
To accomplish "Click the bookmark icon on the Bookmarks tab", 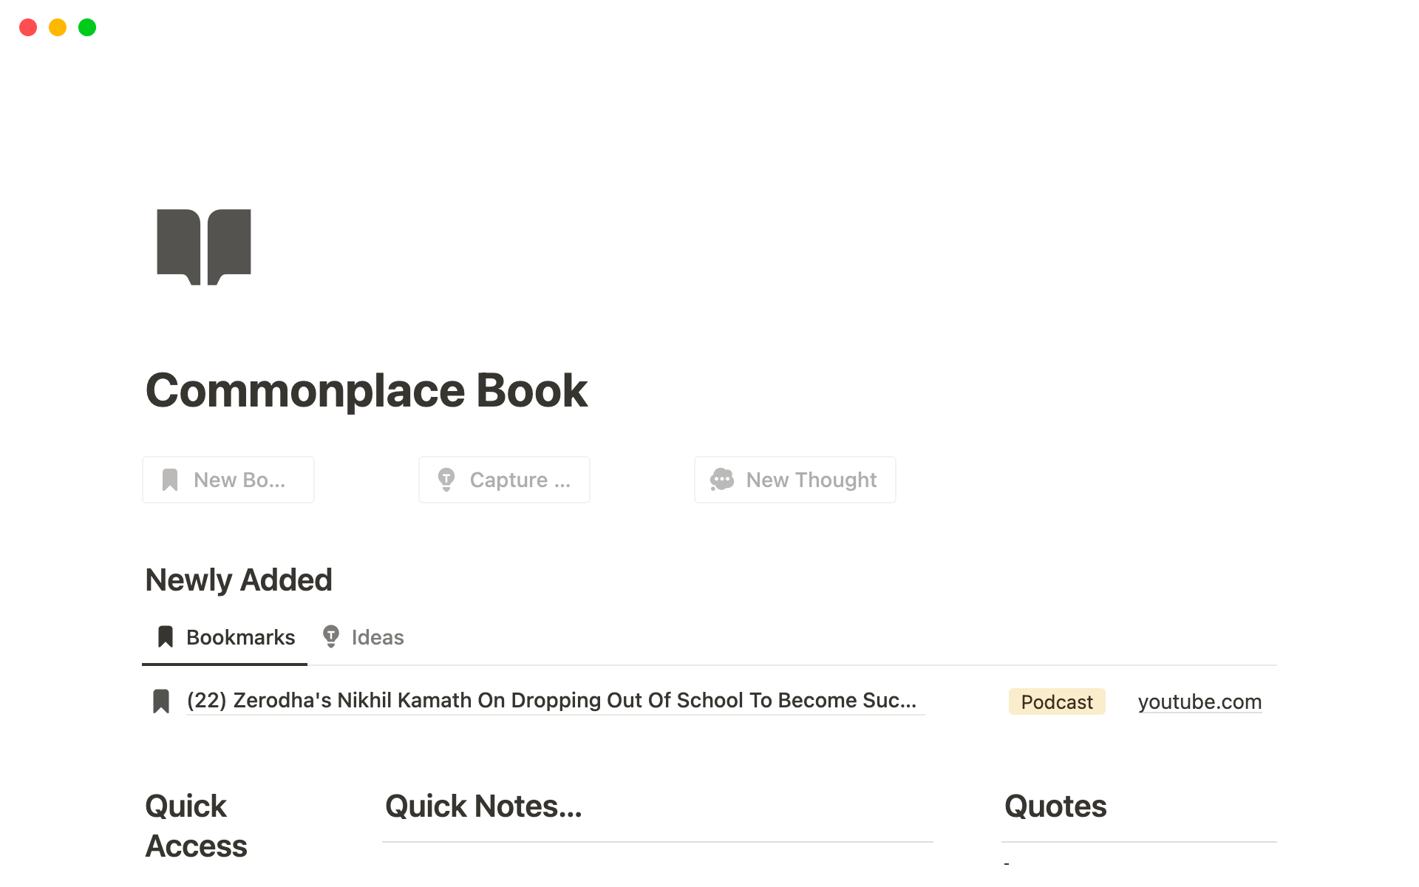I will coord(165,636).
